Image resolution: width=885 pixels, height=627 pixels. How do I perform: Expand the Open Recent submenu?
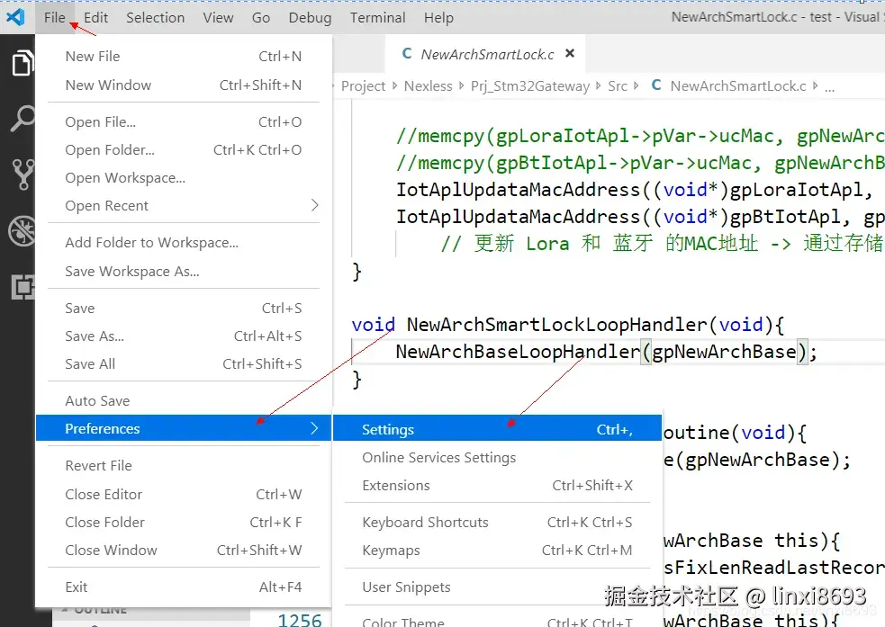[184, 206]
